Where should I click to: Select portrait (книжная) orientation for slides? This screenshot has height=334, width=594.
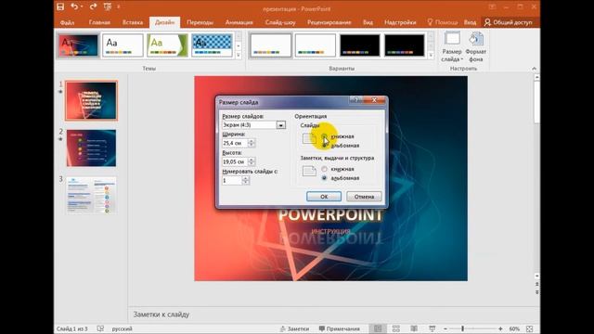(324, 136)
